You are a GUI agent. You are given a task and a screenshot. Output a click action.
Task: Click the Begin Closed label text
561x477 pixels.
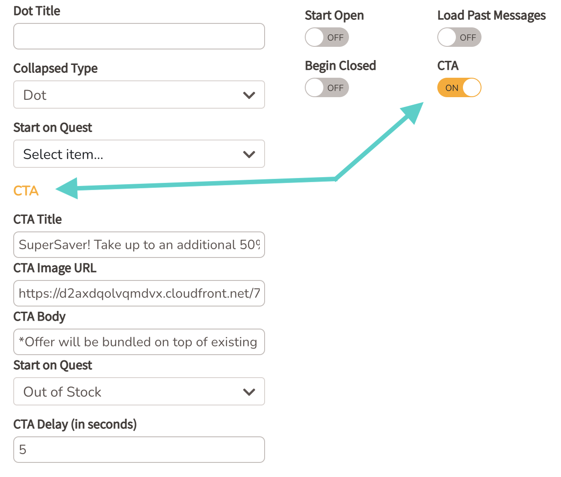tap(340, 66)
